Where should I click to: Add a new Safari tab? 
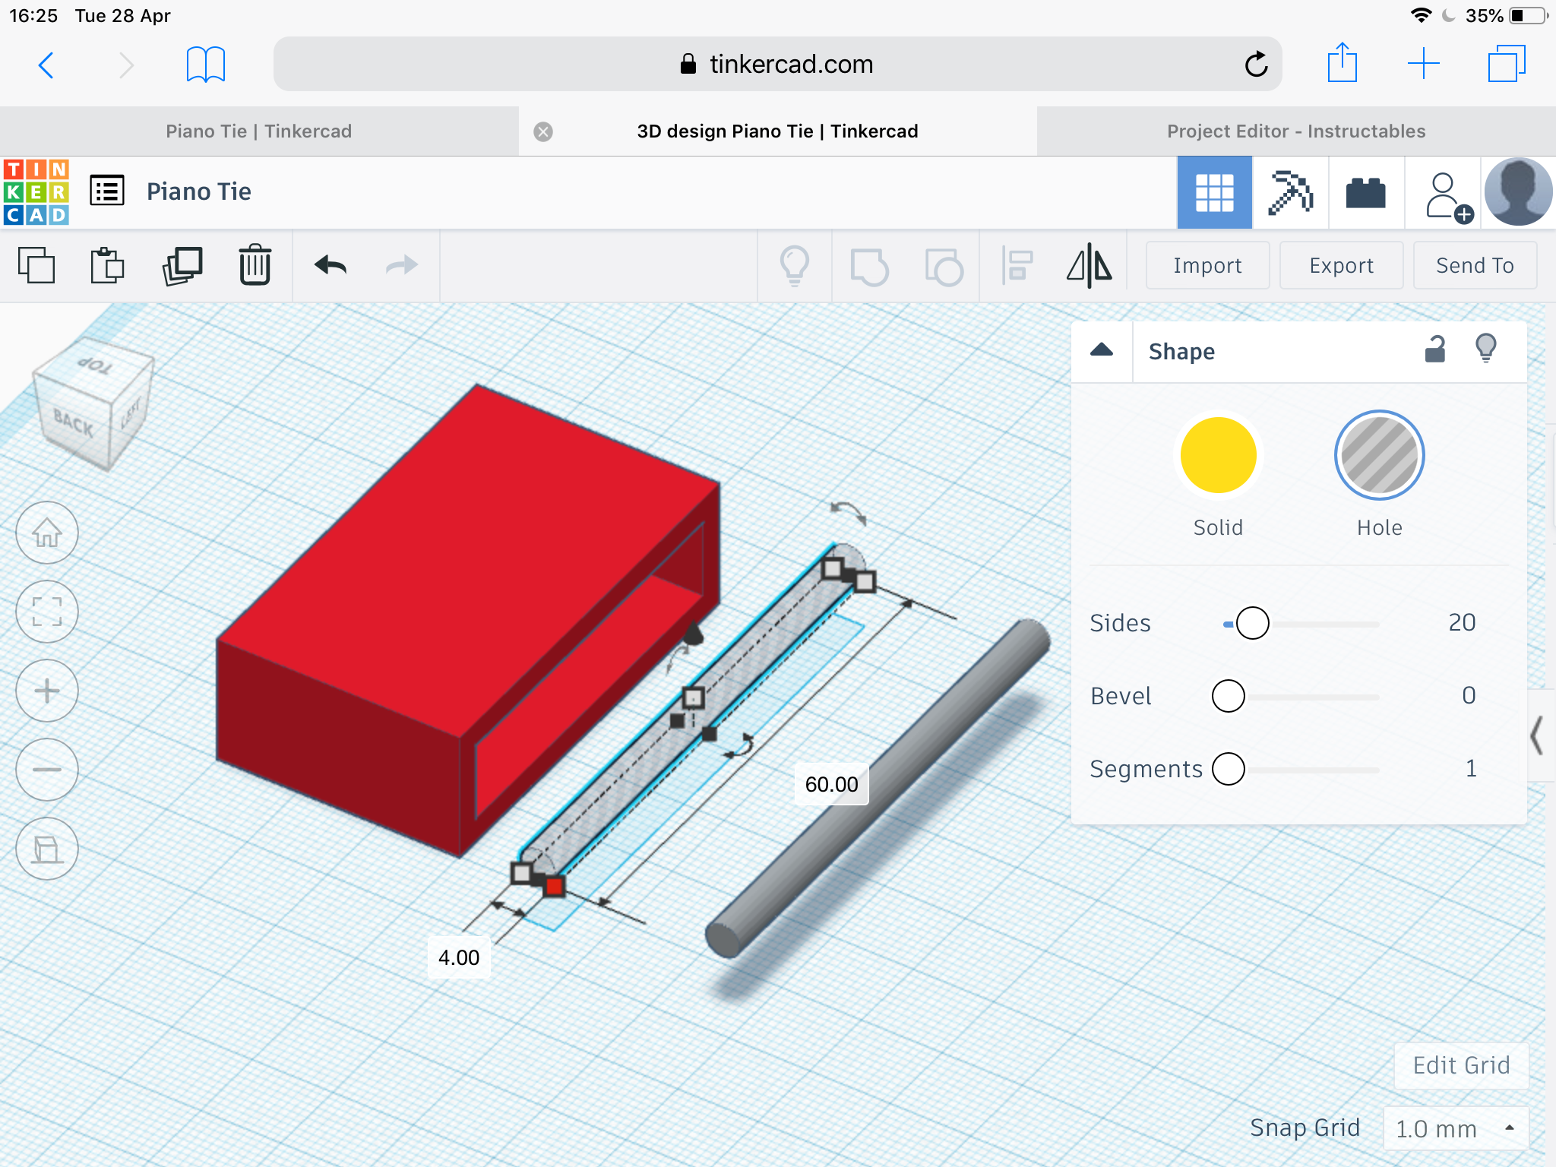click(1424, 64)
